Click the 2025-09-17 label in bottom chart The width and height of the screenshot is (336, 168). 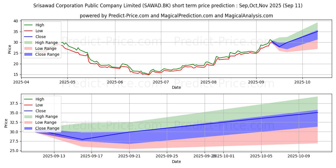pos(92,157)
